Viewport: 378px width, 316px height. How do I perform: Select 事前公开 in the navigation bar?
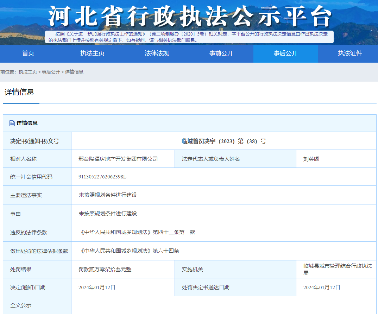coord(221,53)
